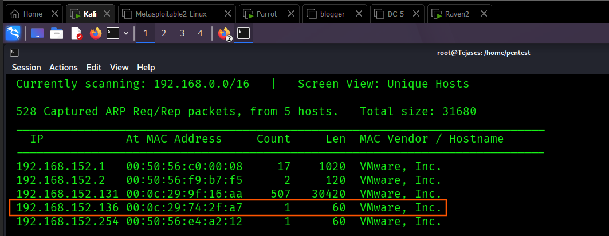Click the show desktop icon in panel

click(x=37, y=34)
